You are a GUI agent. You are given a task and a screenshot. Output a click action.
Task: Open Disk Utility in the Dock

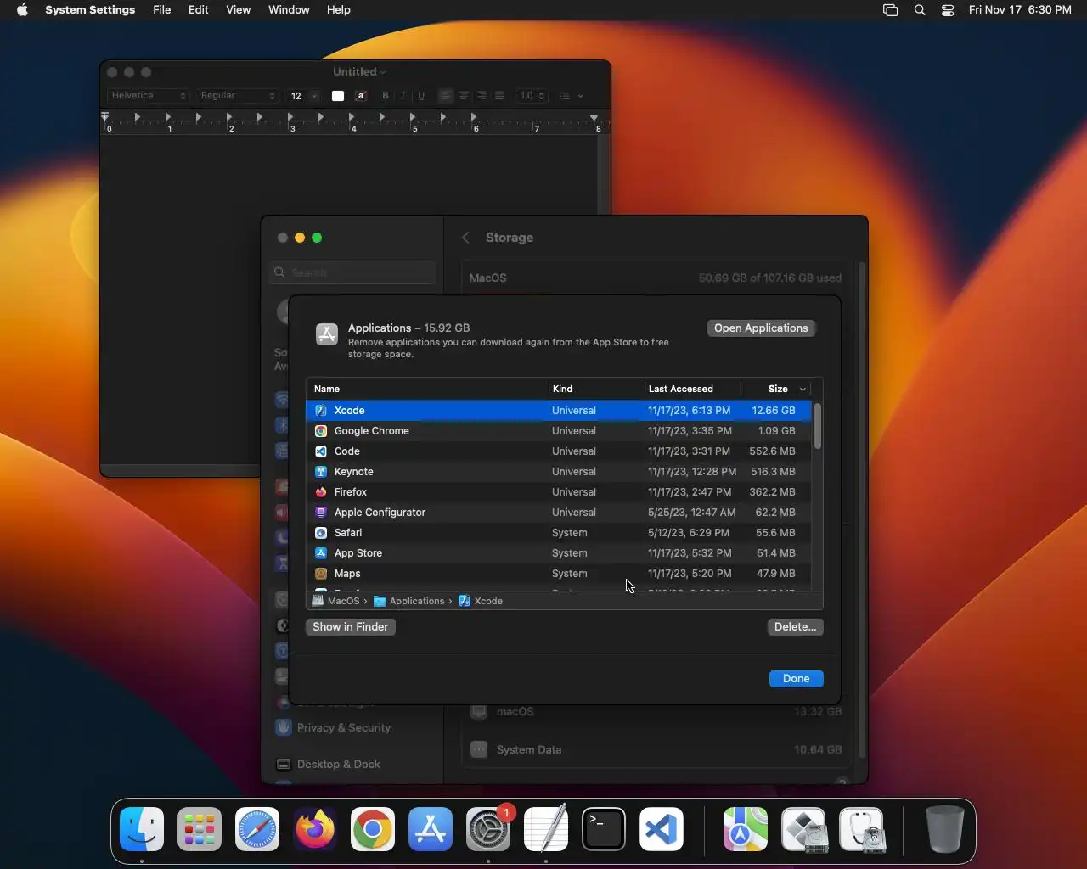coord(861,828)
